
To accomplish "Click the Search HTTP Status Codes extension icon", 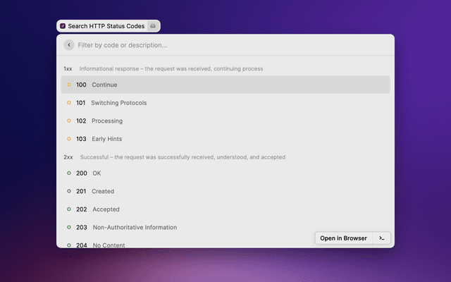I will point(63,26).
